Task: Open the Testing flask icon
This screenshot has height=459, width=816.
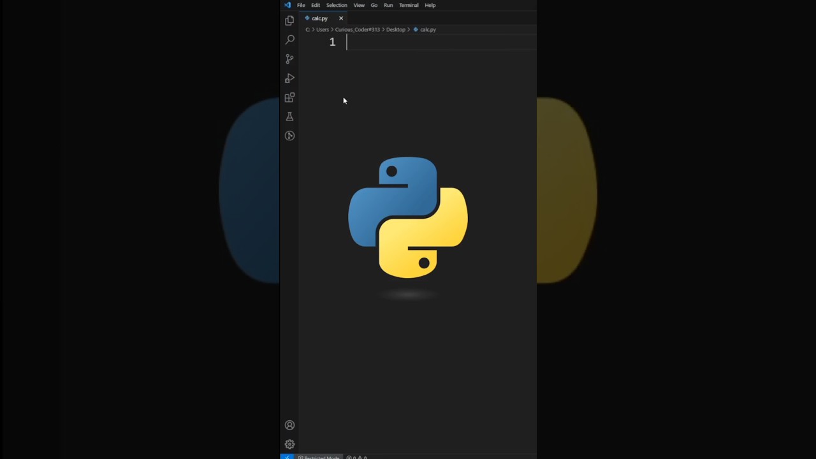Action: tap(289, 117)
